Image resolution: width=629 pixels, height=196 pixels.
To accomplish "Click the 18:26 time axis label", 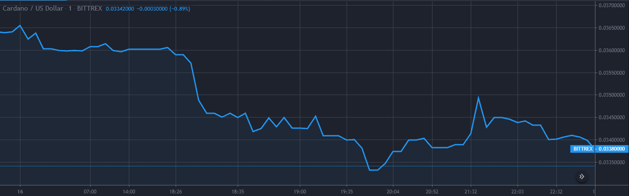I will pyautogui.click(x=176, y=192).
